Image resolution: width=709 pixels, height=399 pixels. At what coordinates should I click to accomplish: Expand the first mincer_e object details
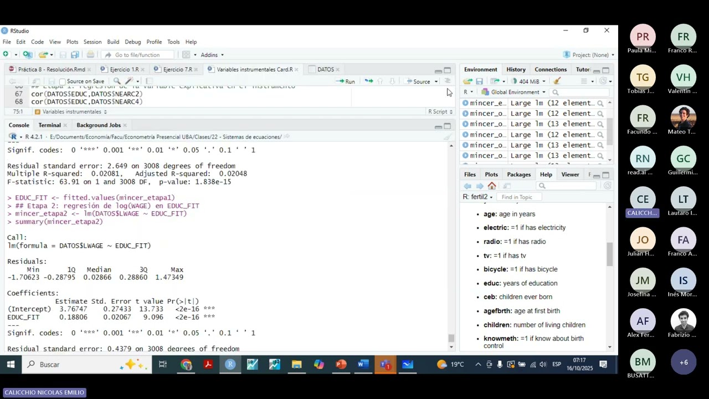465,103
